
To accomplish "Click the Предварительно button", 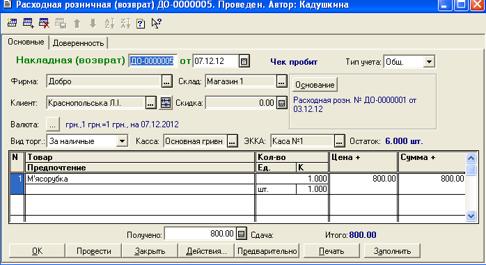I will pyautogui.click(x=267, y=251).
